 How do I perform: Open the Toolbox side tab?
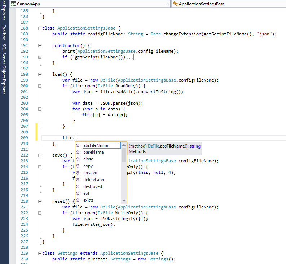[x=4, y=32]
